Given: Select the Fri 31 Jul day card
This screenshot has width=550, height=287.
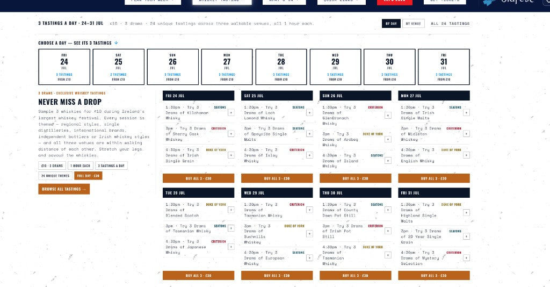Looking at the screenshot, I should coord(444,67).
